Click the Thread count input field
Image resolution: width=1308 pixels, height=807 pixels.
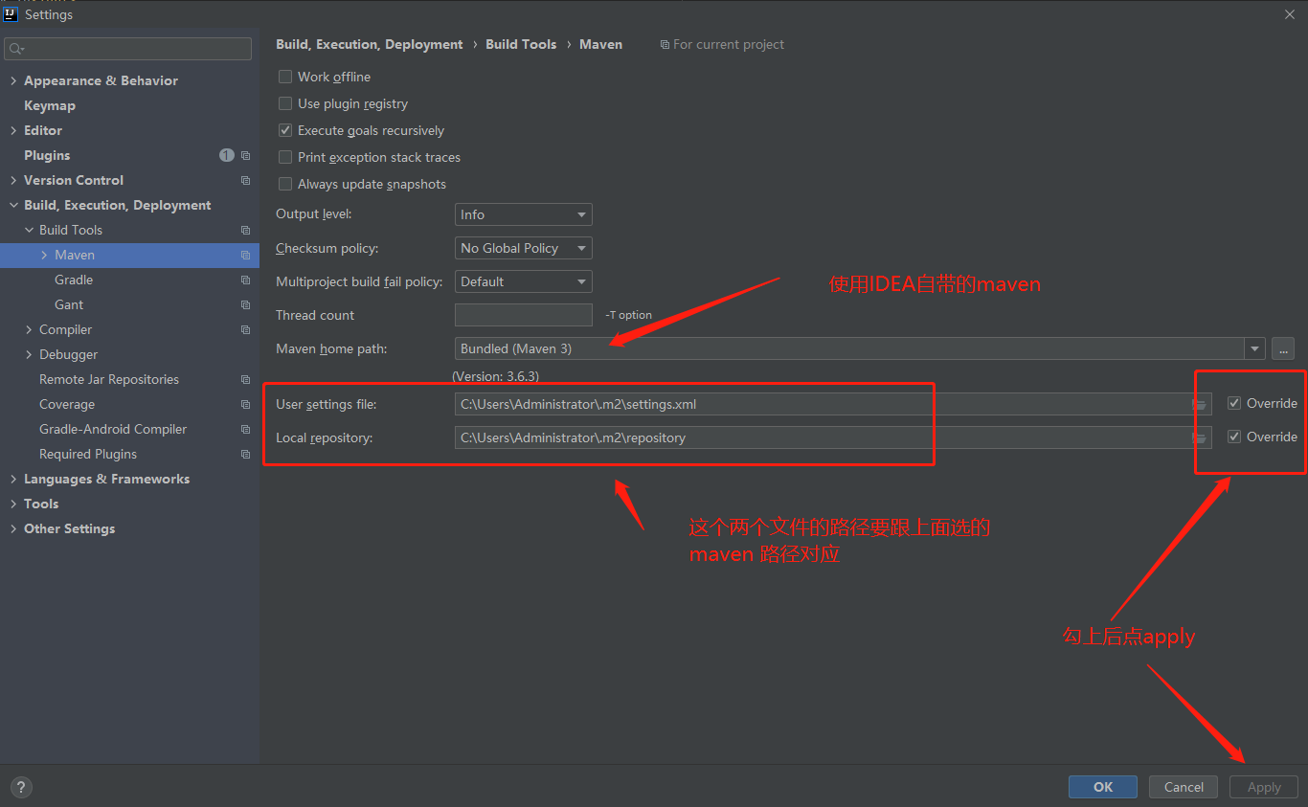tap(524, 315)
